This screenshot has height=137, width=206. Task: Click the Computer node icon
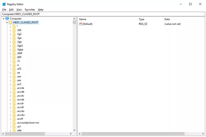point(7,18)
